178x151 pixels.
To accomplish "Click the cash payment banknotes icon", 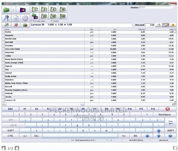I will point(7,10).
